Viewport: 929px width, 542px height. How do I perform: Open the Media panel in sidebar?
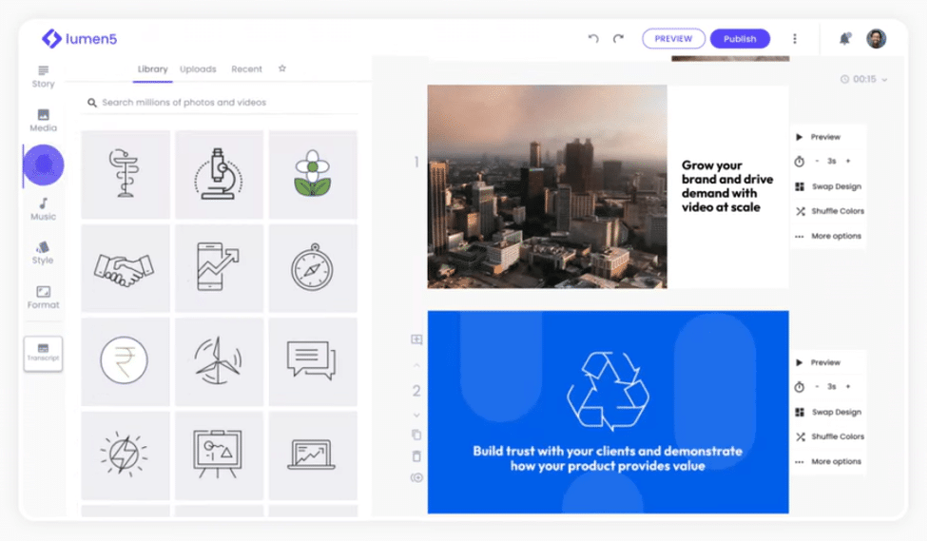click(43, 120)
